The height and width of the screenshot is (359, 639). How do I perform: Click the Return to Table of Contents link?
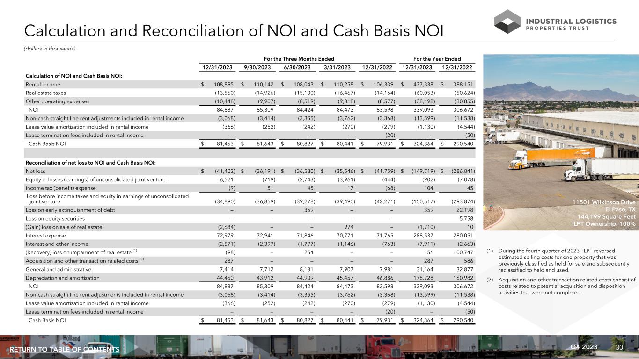click(64, 350)
